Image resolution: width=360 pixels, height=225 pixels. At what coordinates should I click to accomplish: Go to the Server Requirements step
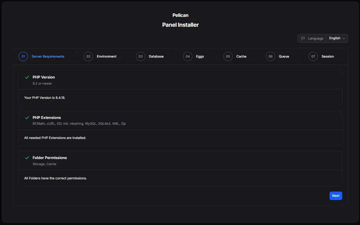click(48, 56)
